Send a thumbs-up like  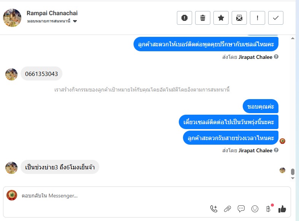(282, 208)
